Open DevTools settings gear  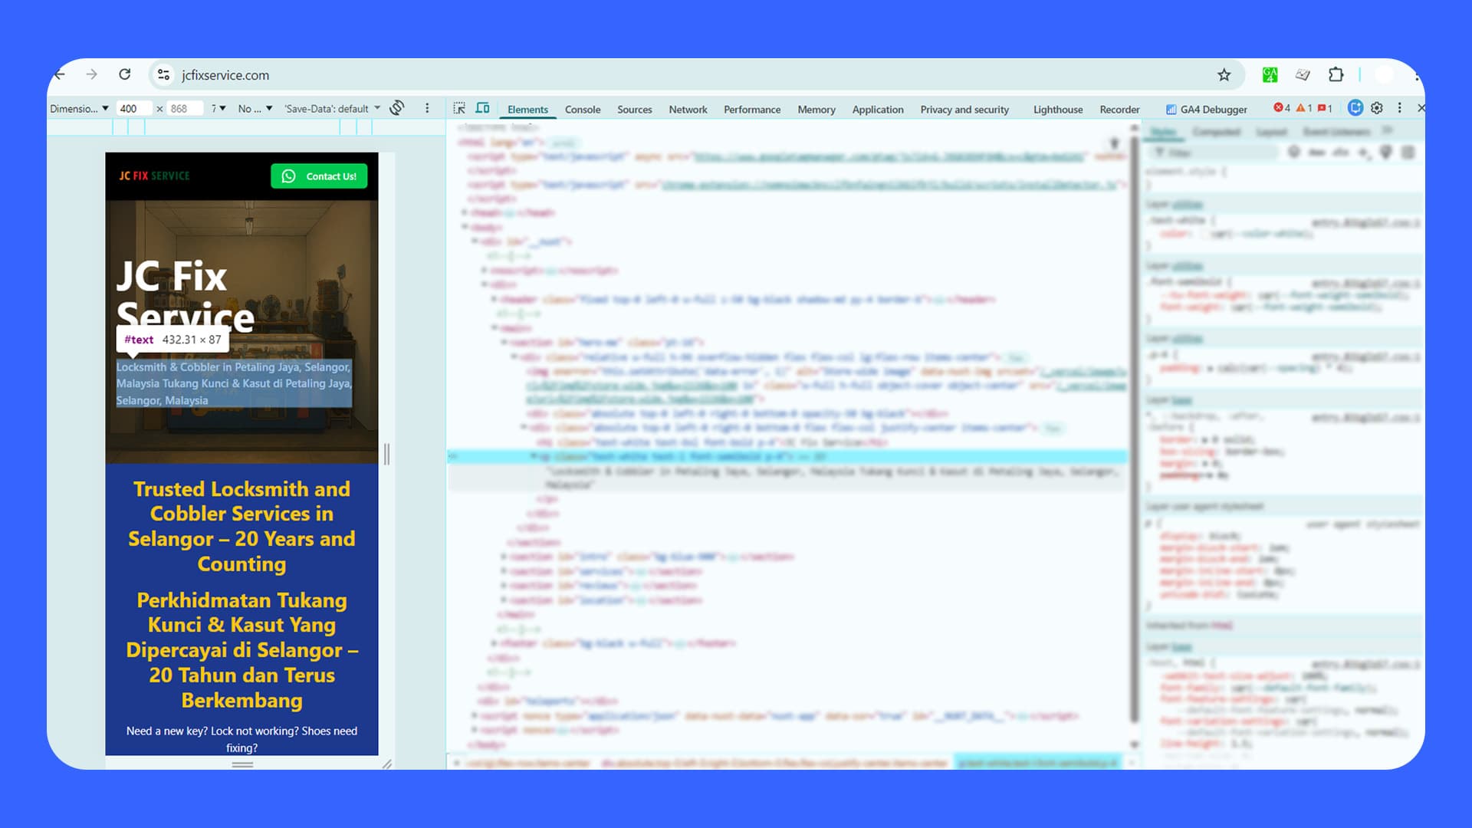click(x=1377, y=108)
